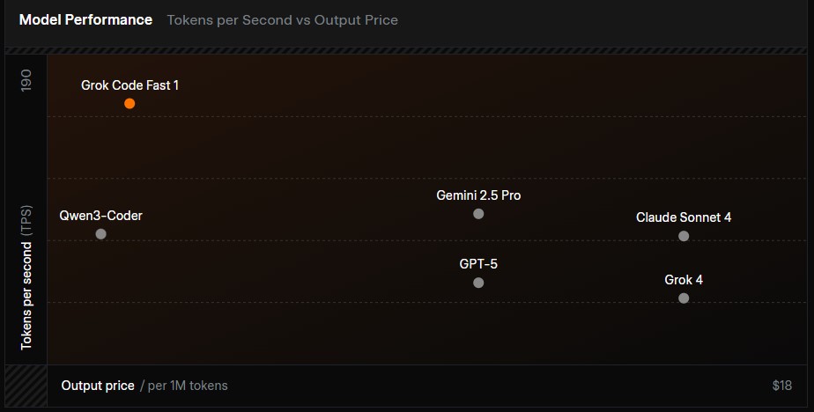Click the hatched corner box by the axes
The image size is (814, 412).
pos(26,386)
